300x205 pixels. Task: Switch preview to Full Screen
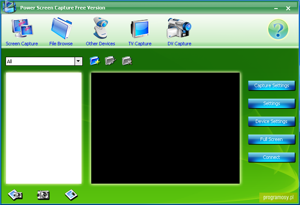point(271,139)
